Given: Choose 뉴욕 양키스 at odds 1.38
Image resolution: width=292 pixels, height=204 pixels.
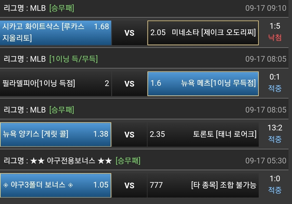Looking at the screenshot, I should click(55, 134).
